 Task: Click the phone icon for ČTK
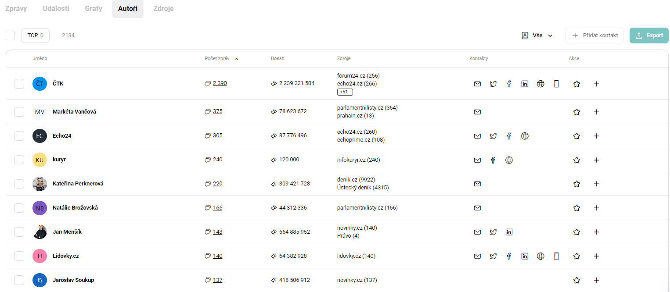(556, 84)
